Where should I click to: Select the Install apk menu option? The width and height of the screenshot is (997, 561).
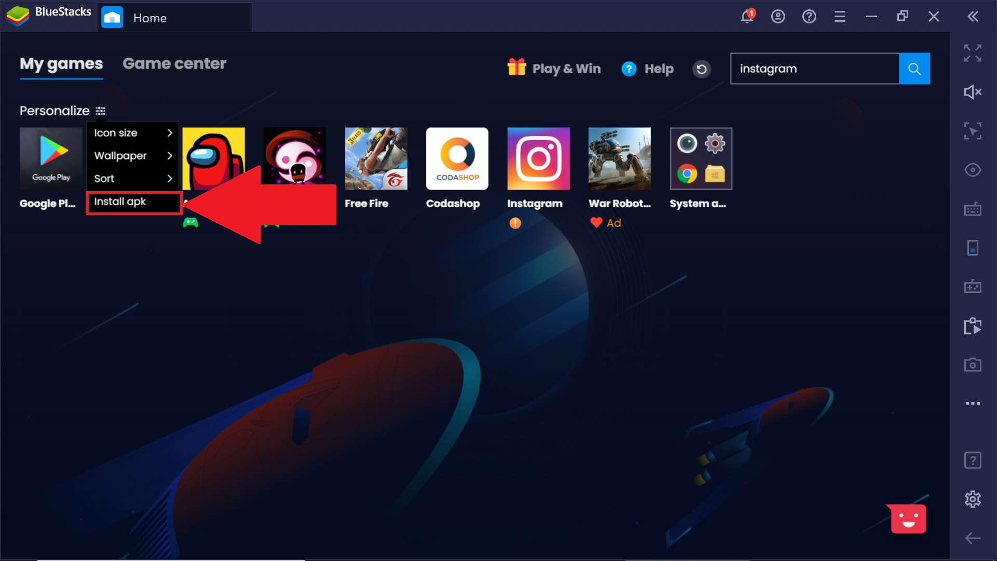(x=133, y=201)
